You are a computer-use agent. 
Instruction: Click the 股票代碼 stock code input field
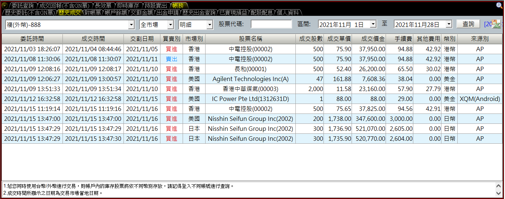point(271,24)
